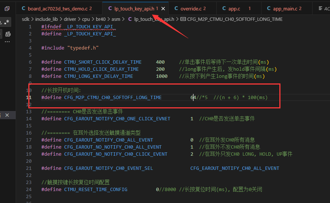Click the CFG_EAROUT_NO_NOTIFY_CH0_ALL_EVENT macro
The height and width of the screenshot is (203, 330).
click(113, 147)
